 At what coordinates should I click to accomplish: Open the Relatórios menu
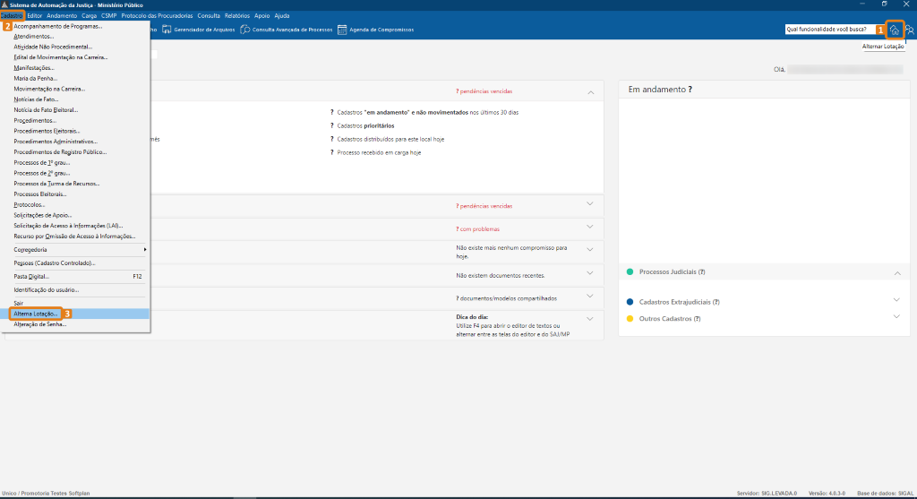point(238,15)
